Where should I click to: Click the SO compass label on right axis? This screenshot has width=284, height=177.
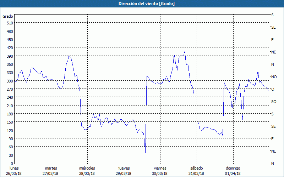click(274, 102)
